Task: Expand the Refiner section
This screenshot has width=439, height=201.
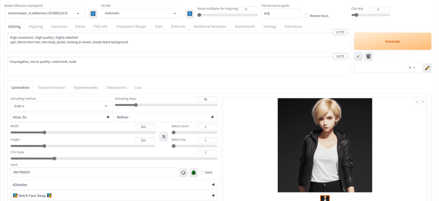Action: [166, 117]
